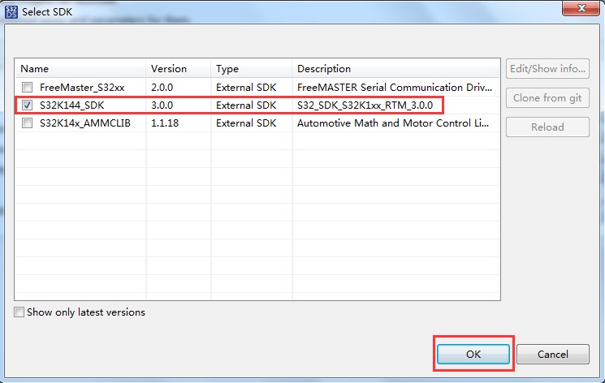Screen dimensions: 605x383
Task: Click the Cancel button
Action: pos(553,354)
